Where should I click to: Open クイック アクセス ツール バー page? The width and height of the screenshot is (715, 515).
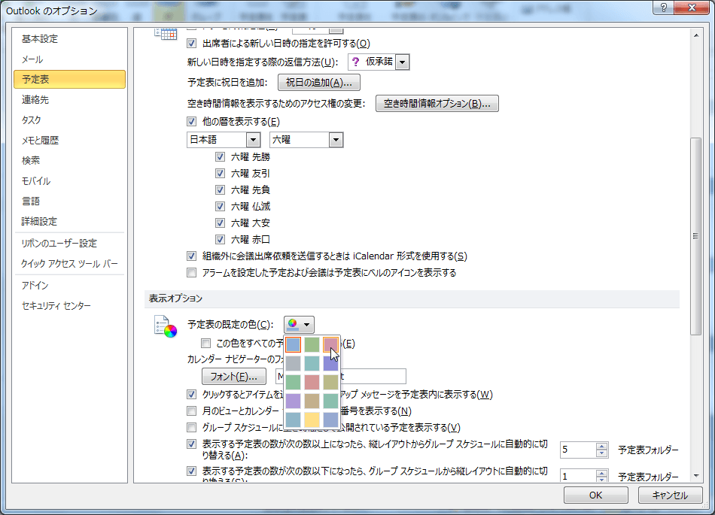tap(69, 264)
